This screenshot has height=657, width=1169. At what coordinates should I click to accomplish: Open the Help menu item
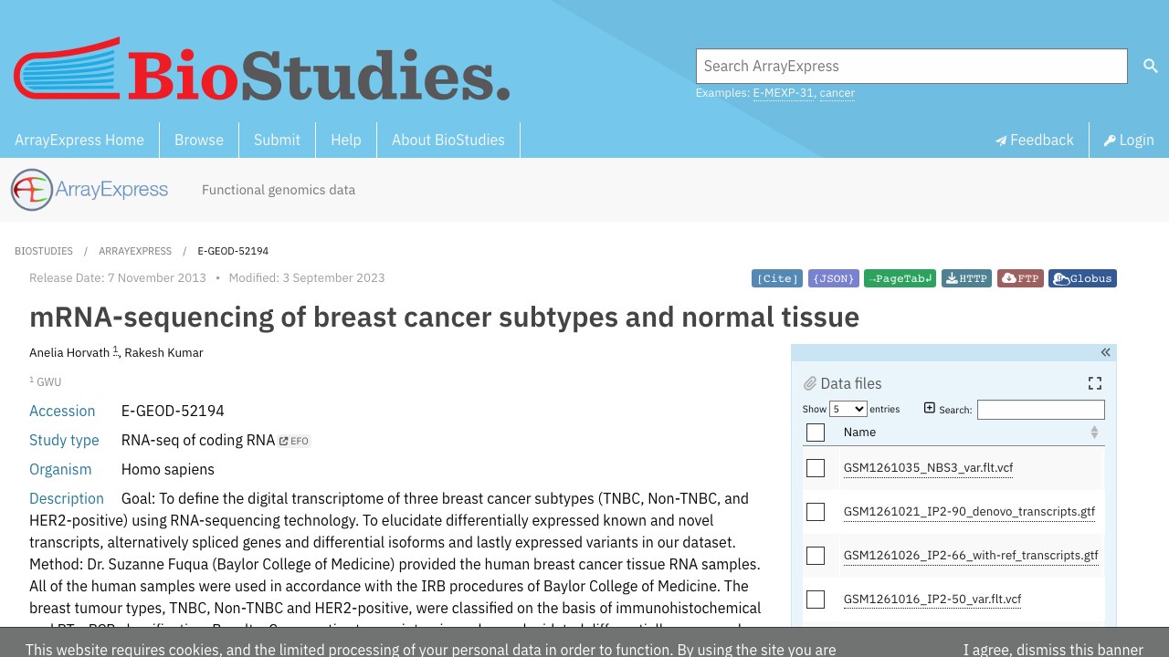346,140
